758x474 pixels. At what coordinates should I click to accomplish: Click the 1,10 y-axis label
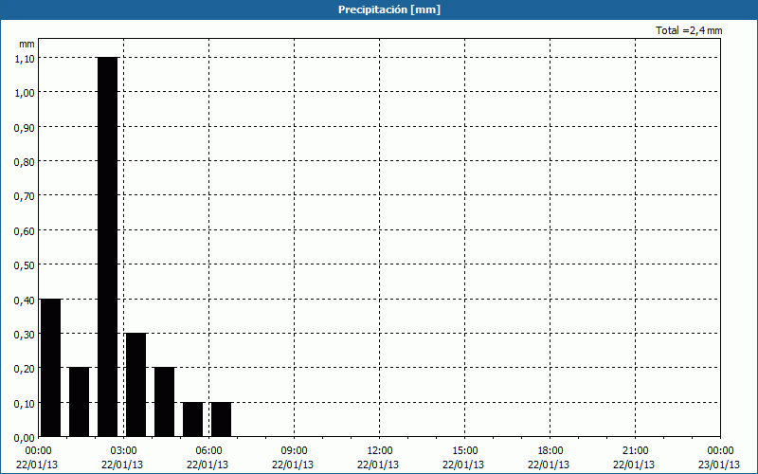pos(25,59)
